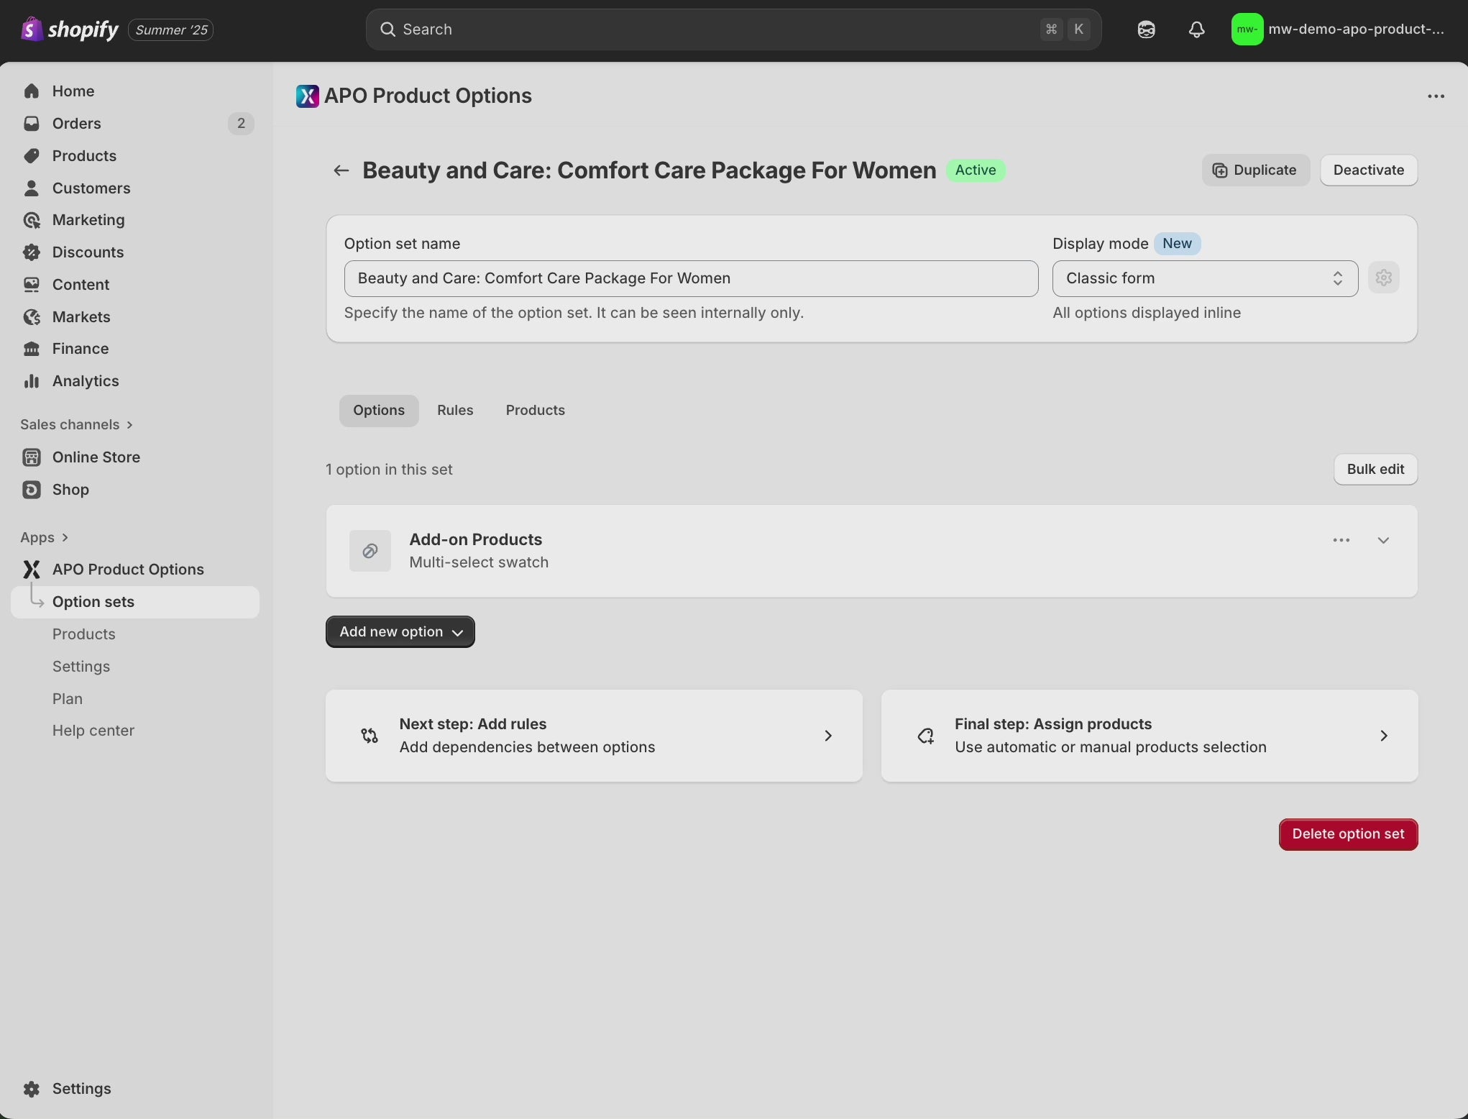Go back using the left arrow
Image resolution: width=1468 pixels, height=1119 pixels.
341,170
